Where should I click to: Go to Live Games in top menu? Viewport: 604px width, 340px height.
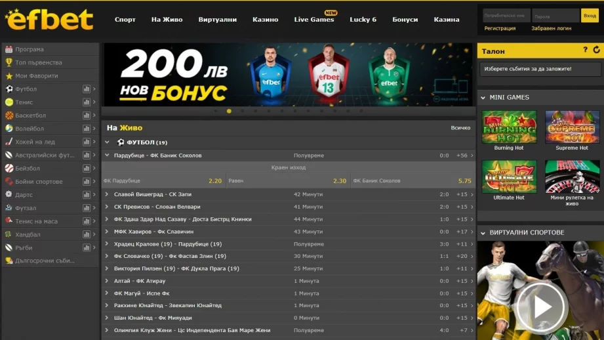pyautogui.click(x=314, y=20)
